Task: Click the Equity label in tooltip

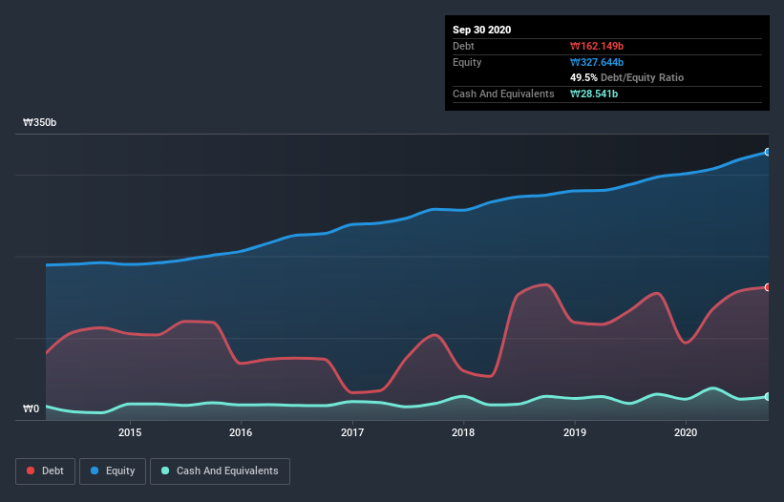Action: coord(467,62)
